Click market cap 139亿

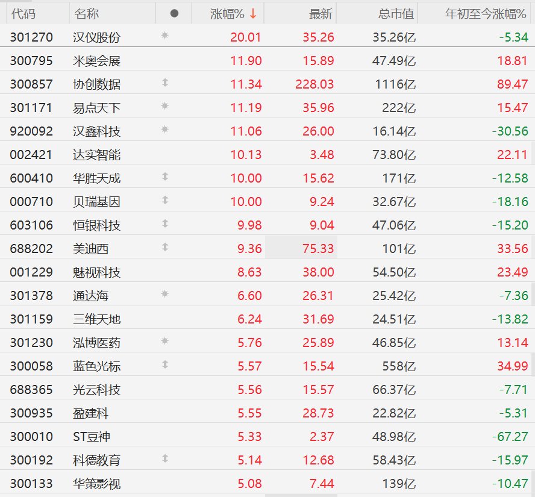(399, 484)
